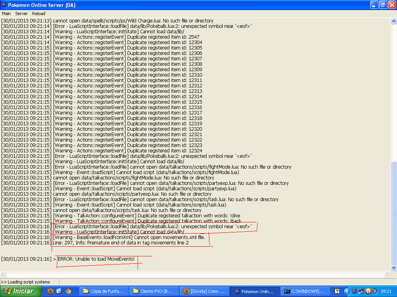Click the log line with item id 12318
Viewport: 397px width, 297px height.
[x=102, y=118]
